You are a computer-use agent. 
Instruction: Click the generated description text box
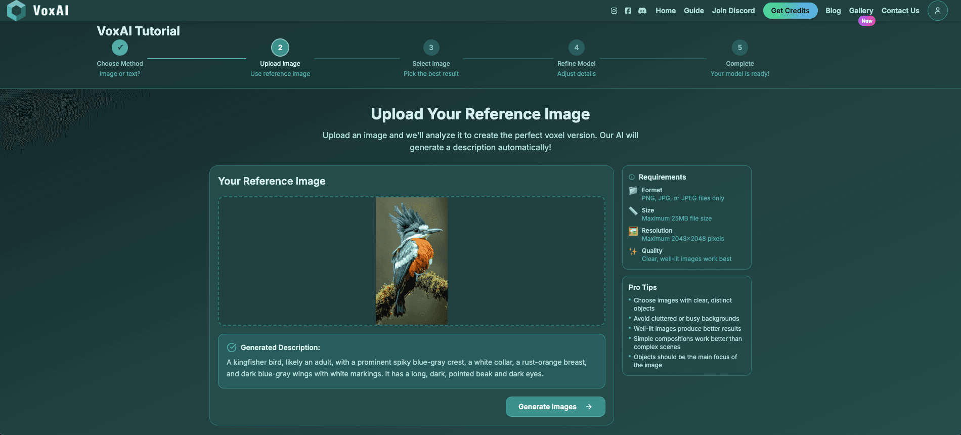412,361
